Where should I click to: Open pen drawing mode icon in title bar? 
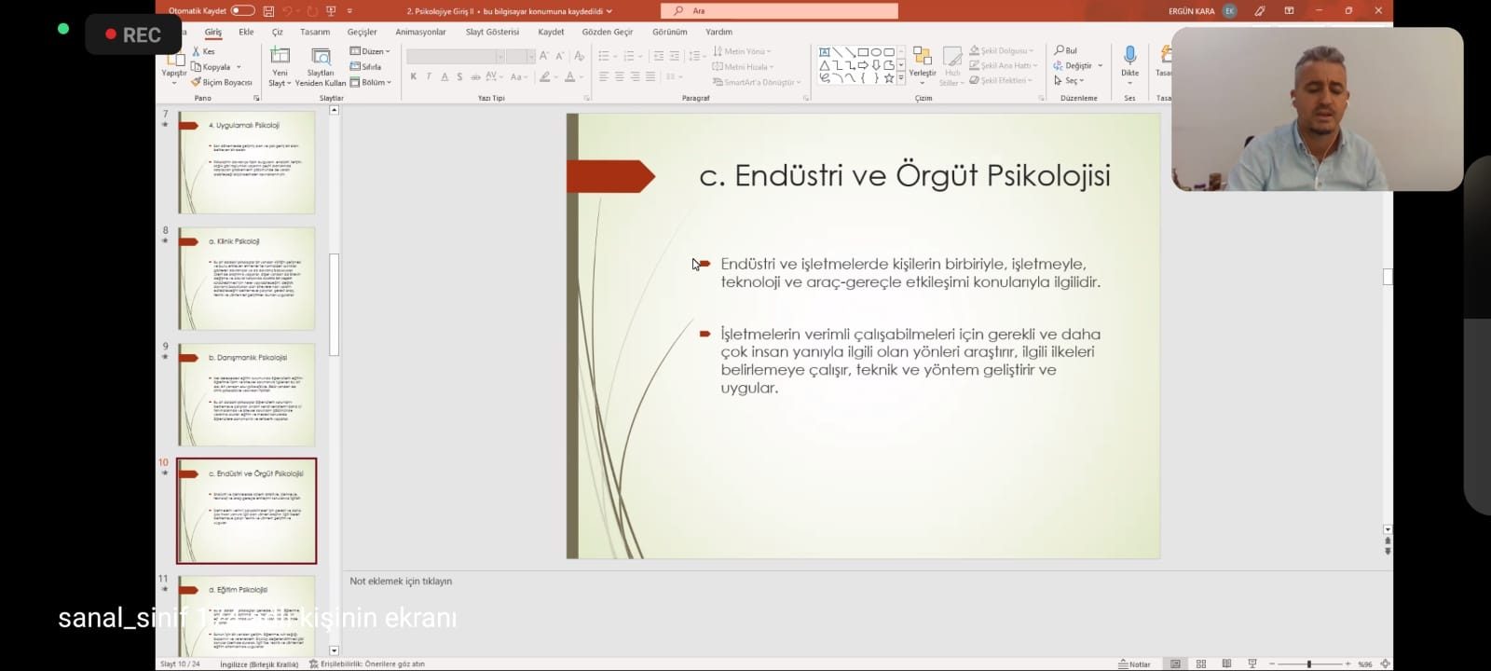1260,11
